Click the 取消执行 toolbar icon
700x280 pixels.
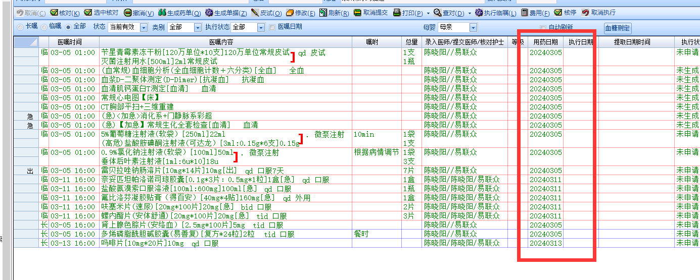(x=585, y=13)
